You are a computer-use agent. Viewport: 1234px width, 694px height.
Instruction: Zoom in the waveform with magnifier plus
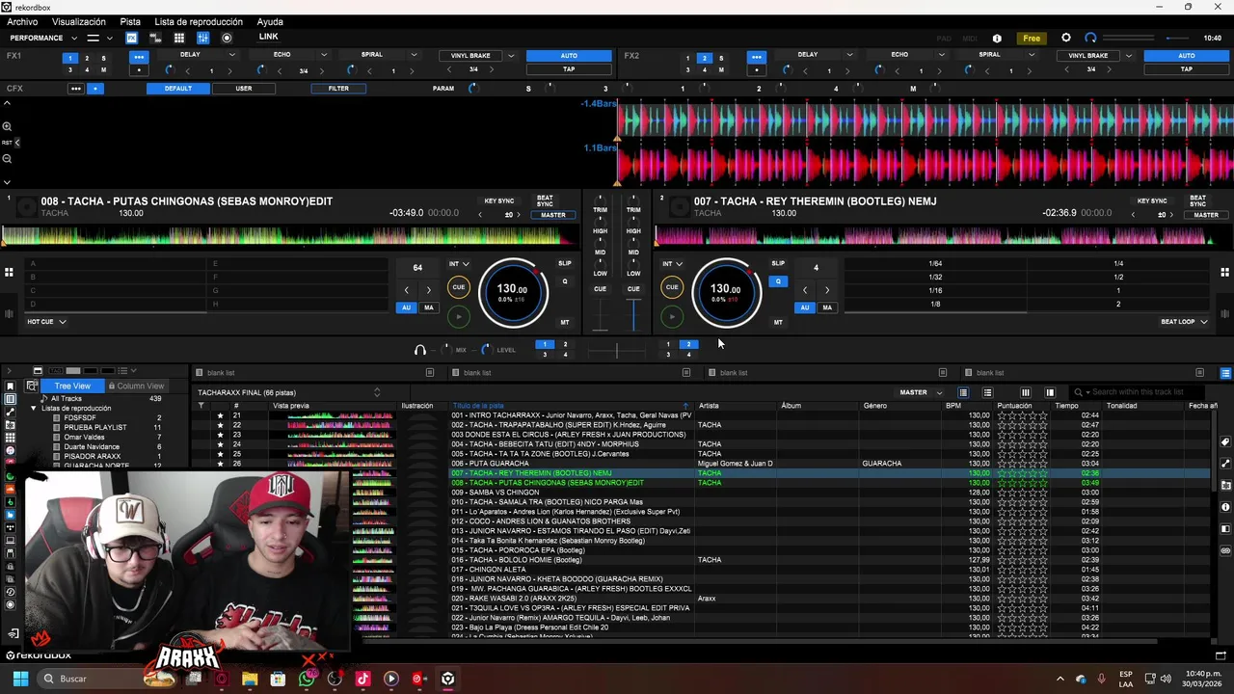point(7,126)
